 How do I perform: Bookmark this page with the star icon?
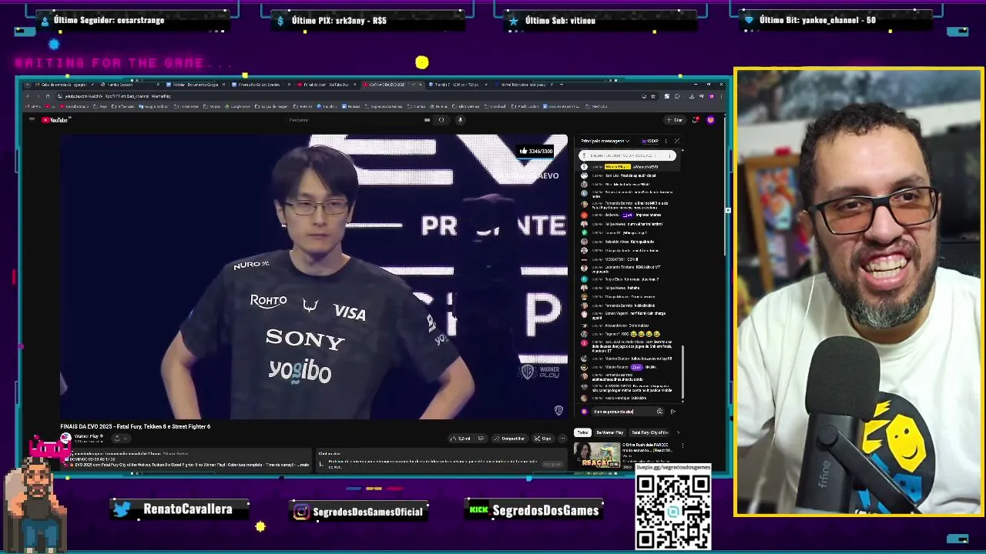click(x=653, y=96)
